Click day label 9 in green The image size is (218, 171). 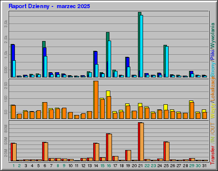[64, 166]
